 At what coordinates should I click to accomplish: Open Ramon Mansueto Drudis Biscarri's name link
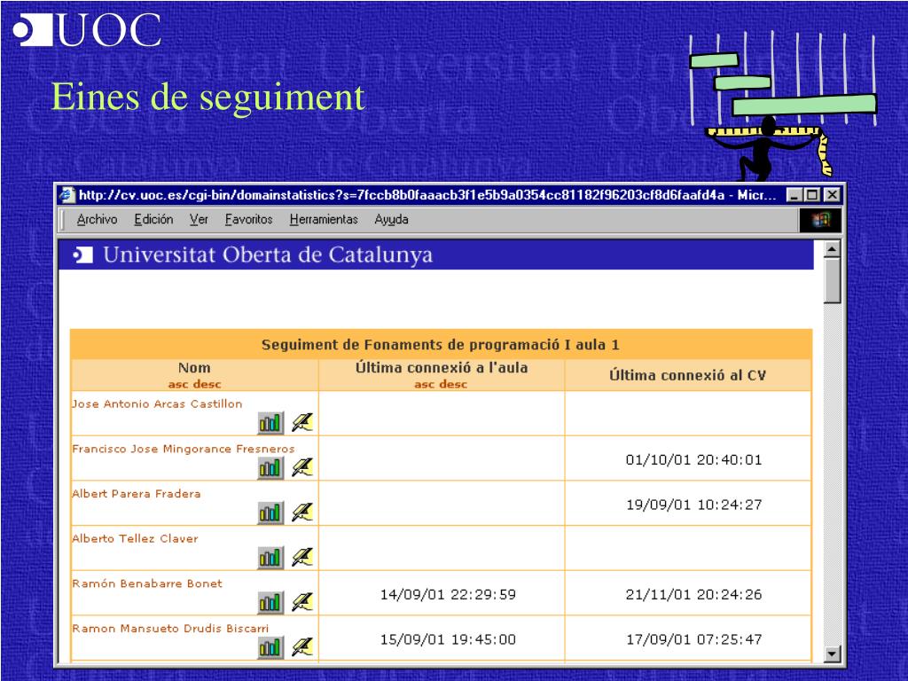point(170,629)
